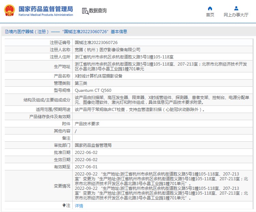Viewport: 256px width, 212px height.
Task: Go to the 首页 text label
Action: 210,15
